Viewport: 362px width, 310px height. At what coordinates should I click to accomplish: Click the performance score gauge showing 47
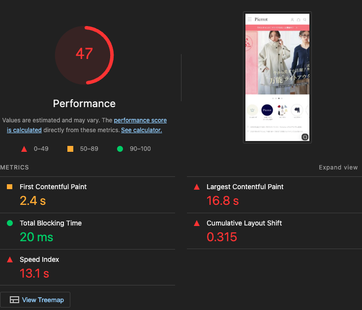(84, 54)
